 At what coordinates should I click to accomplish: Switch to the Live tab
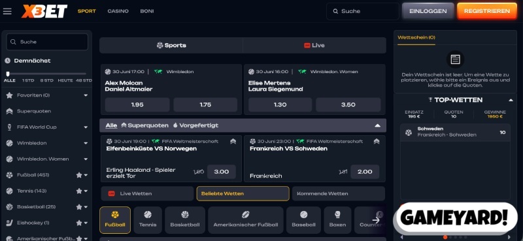314,45
